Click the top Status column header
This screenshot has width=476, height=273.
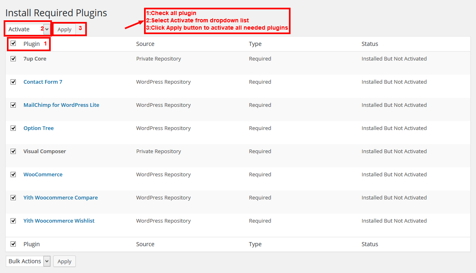(370, 44)
